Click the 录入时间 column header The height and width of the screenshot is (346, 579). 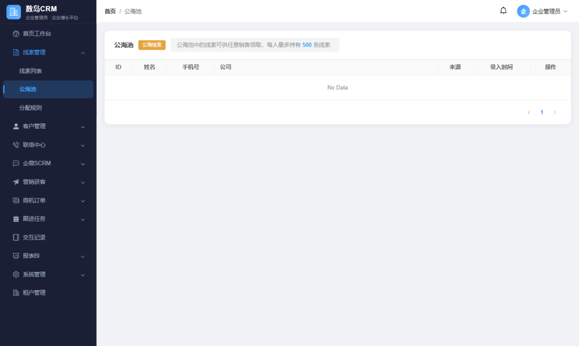pyautogui.click(x=501, y=67)
